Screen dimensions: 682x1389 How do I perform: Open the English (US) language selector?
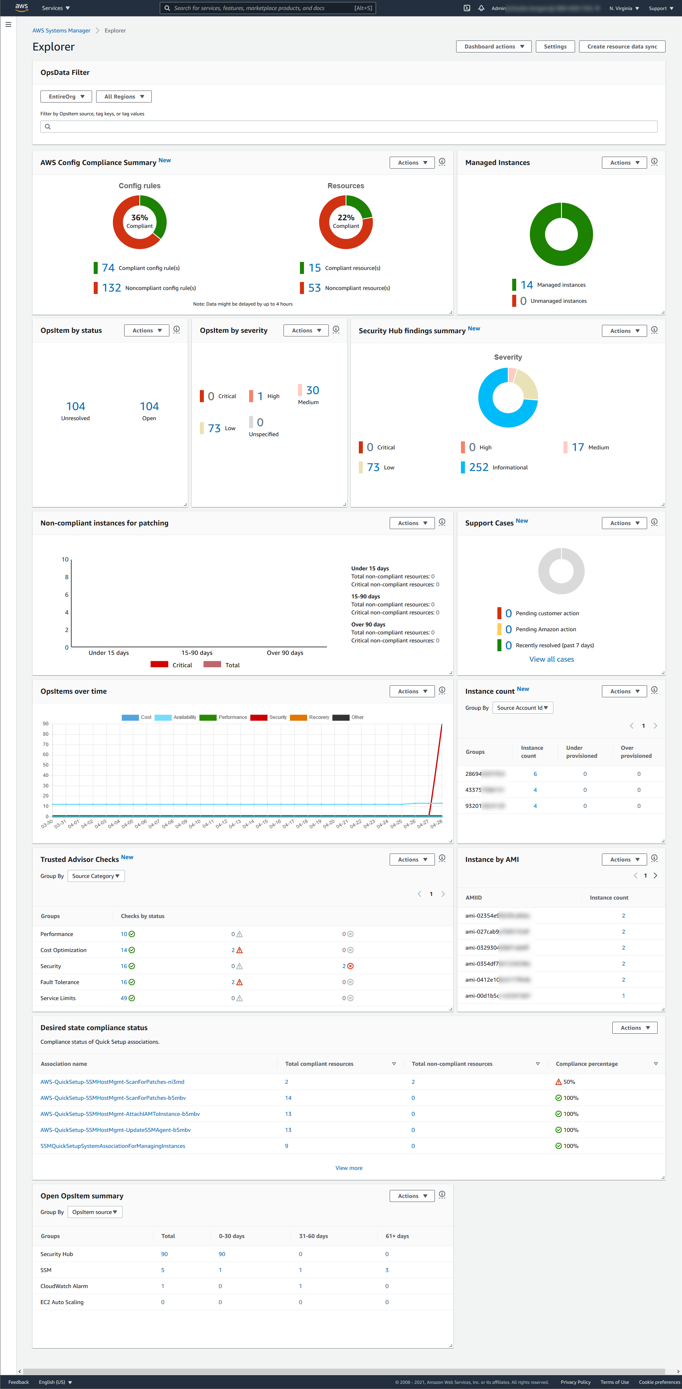(x=56, y=1382)
